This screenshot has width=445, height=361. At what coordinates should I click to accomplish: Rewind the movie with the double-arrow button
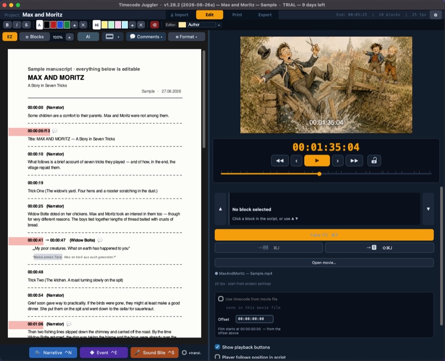[280, 161]
